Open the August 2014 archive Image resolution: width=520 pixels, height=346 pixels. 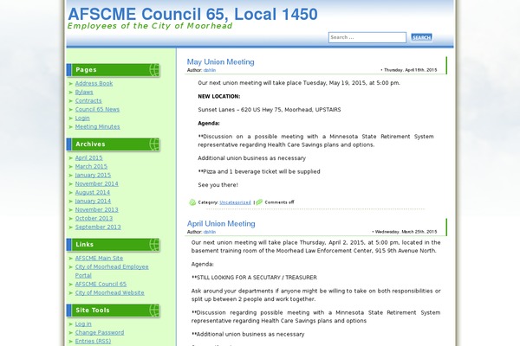93,192
